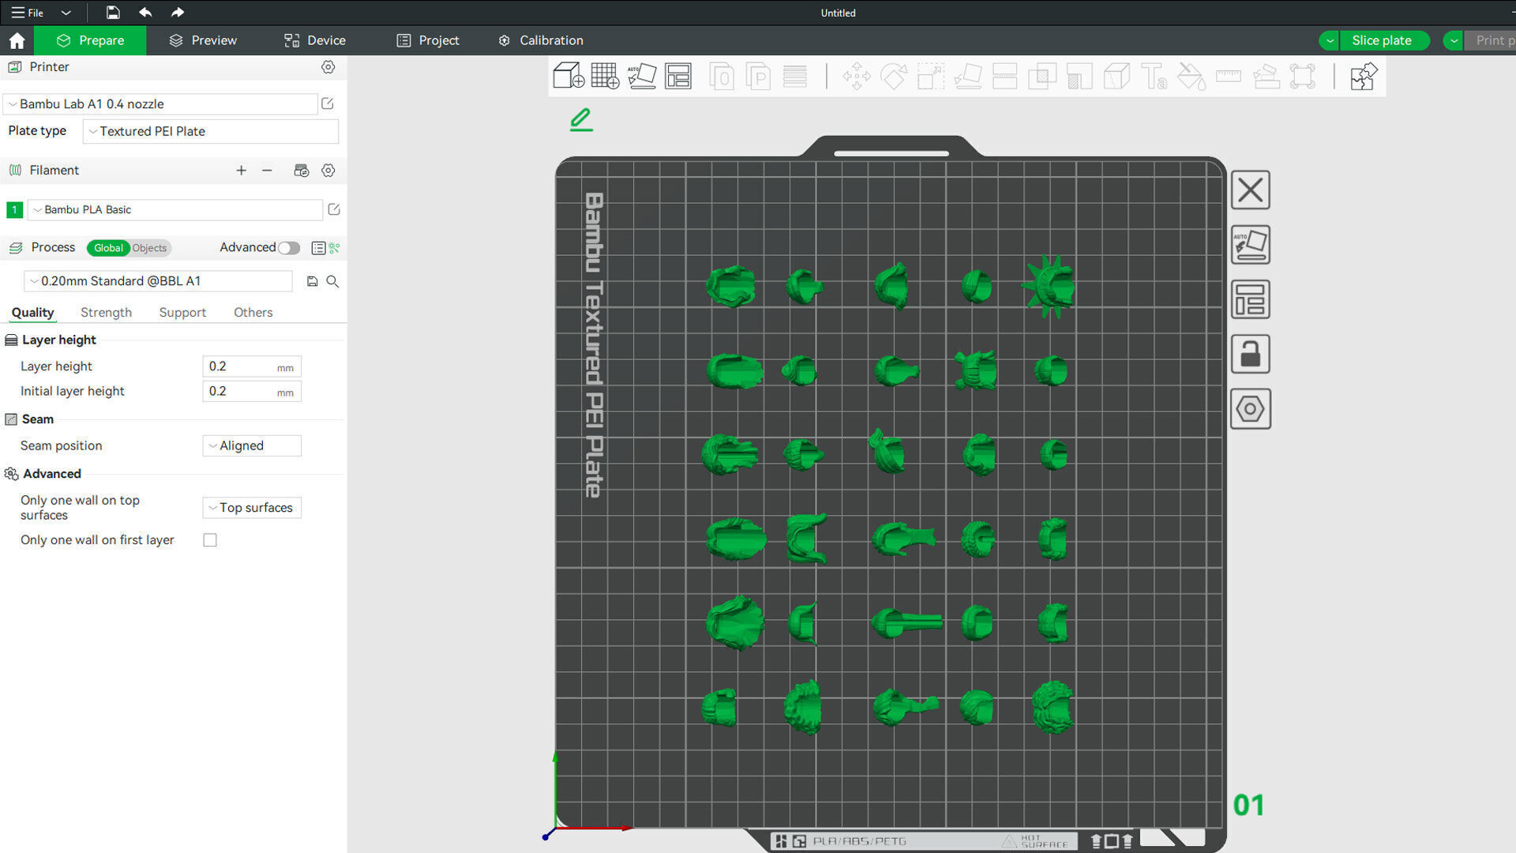
Task: Click the Slice plate button
Action: click(x=1381, y=40)
